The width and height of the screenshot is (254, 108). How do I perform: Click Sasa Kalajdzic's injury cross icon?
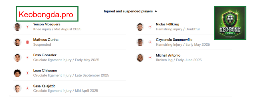27,88
